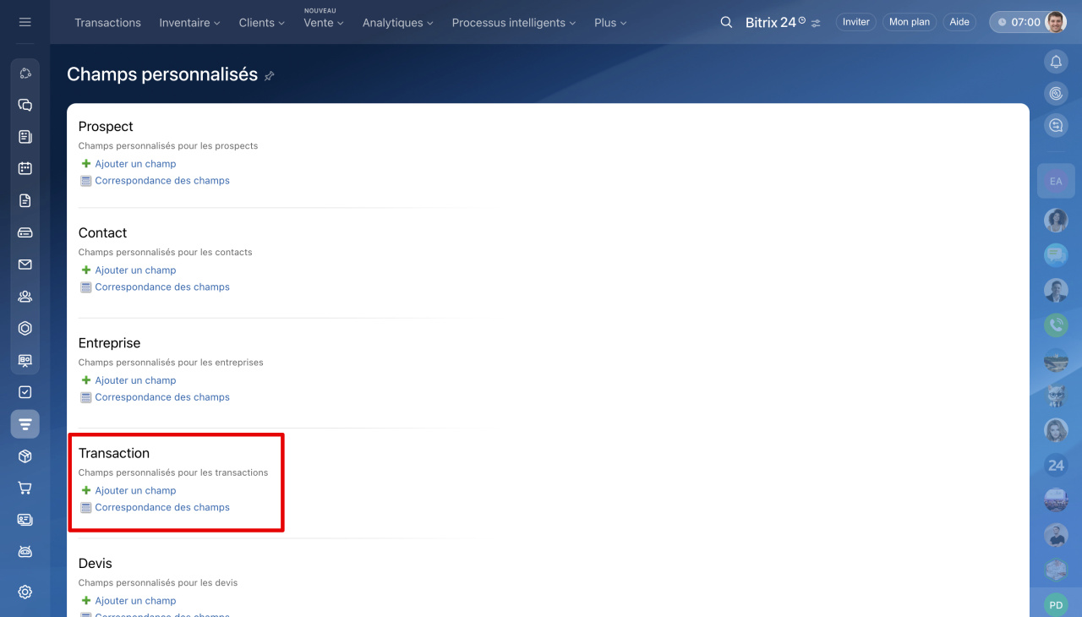Screen dimensions: 1082x617
Task: Open the Plus dropdown menu
Action: tap(610, 23)
